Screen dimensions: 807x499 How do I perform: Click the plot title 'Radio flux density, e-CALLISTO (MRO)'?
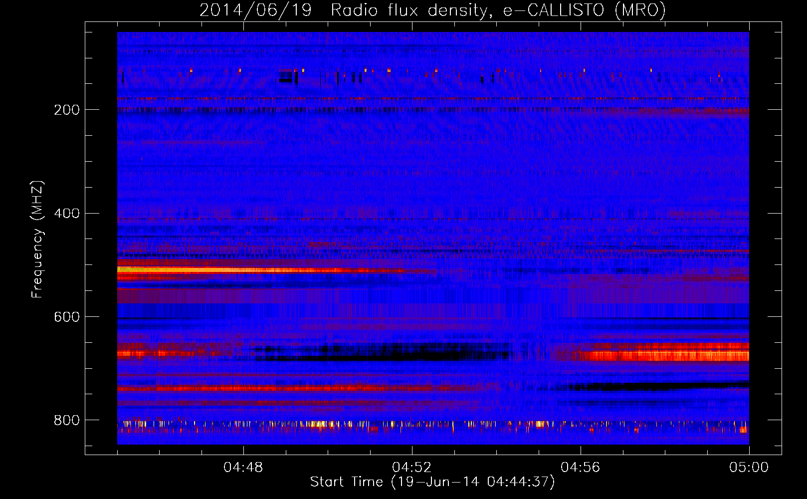coord(498,10)
